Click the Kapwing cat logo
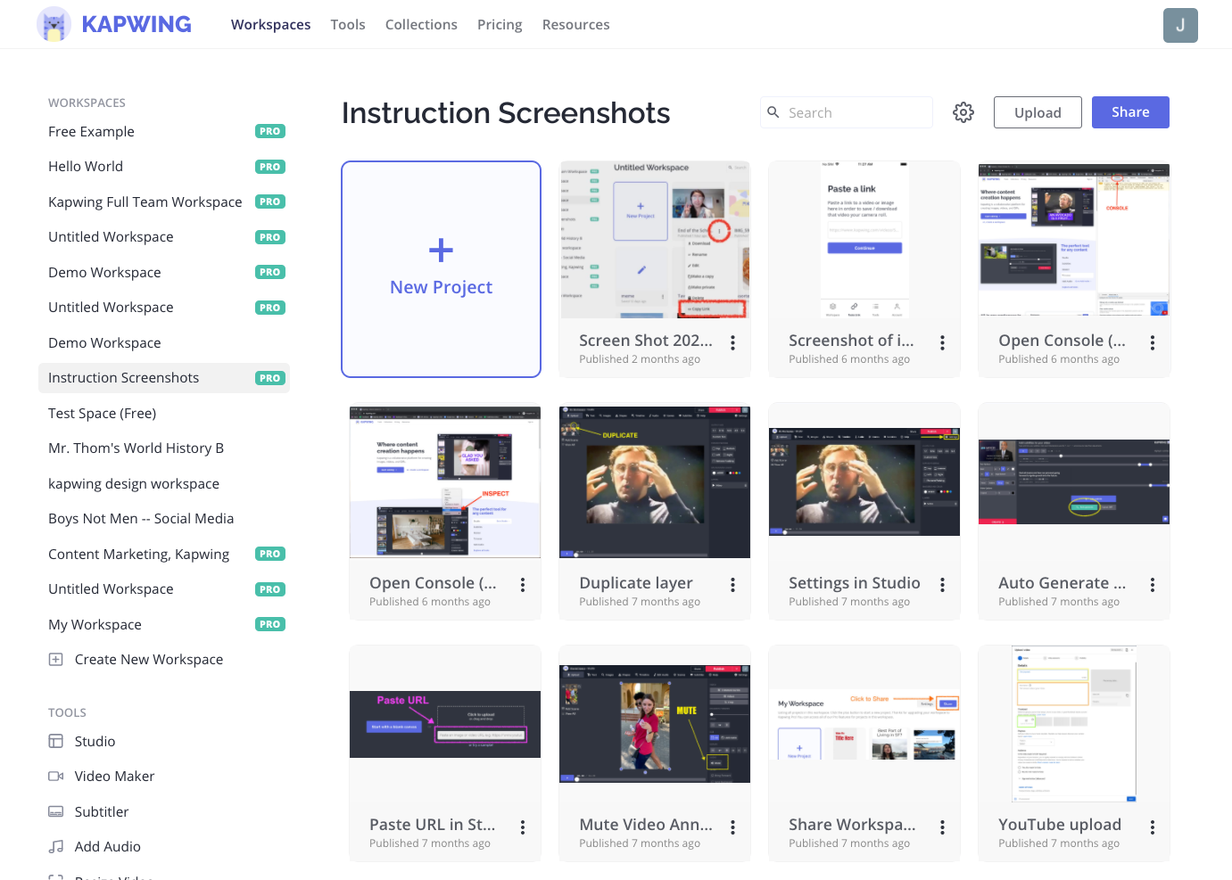The width and height of the screenshot is (1232, 880). [54, 24]
